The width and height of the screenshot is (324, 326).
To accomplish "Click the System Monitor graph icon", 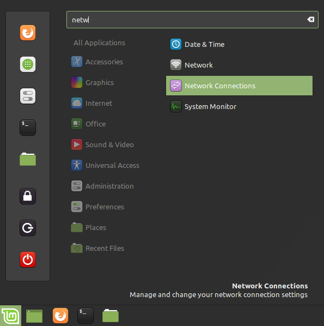I will tap(176, 106).
